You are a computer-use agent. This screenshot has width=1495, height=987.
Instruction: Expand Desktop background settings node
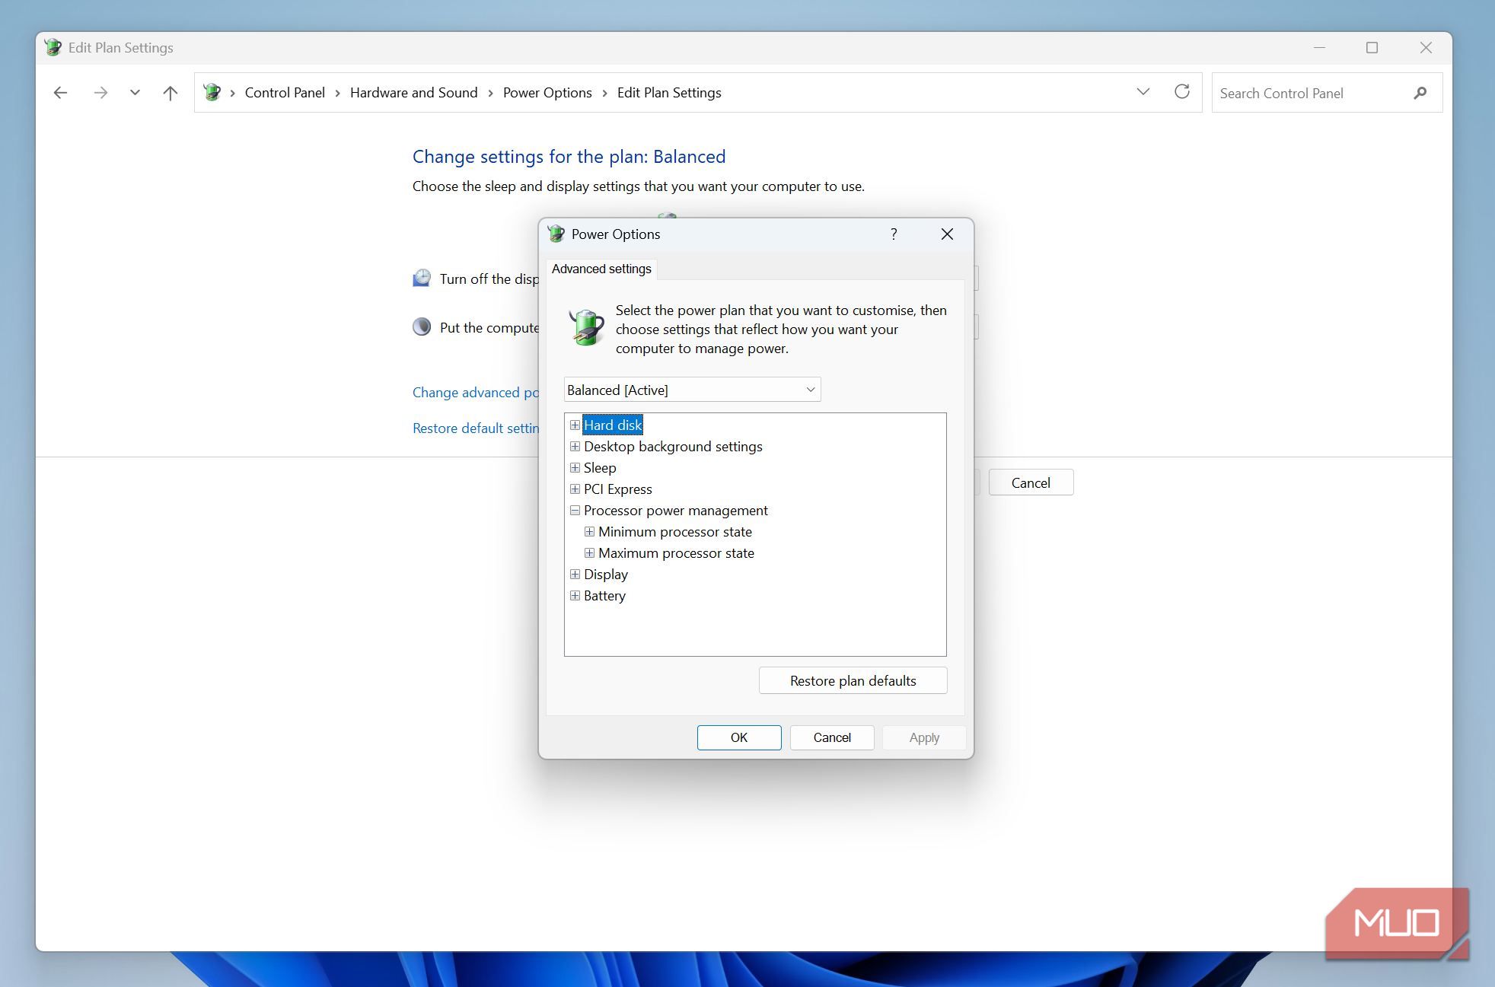575,447
